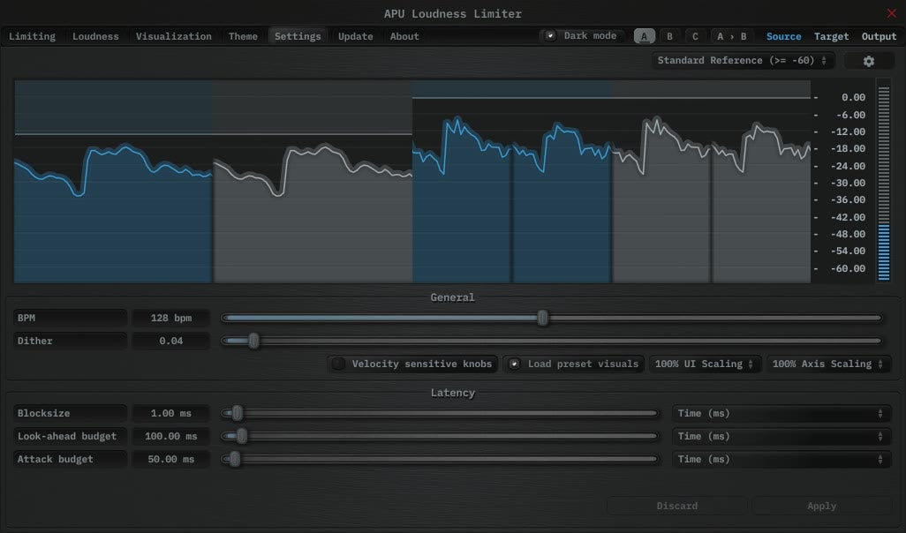This screenshot has width=906, height=533.
Task: Click the 0.00 axis label
Action: coord(853,98)
